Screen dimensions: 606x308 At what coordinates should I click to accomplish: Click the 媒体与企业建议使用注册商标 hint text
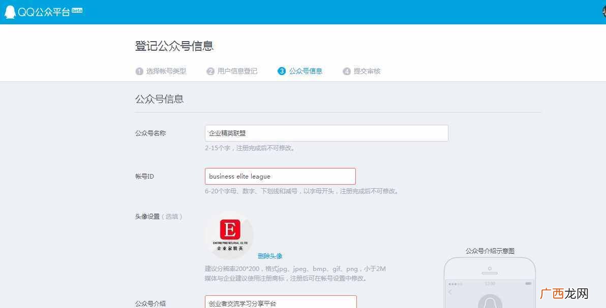[286, 278]
